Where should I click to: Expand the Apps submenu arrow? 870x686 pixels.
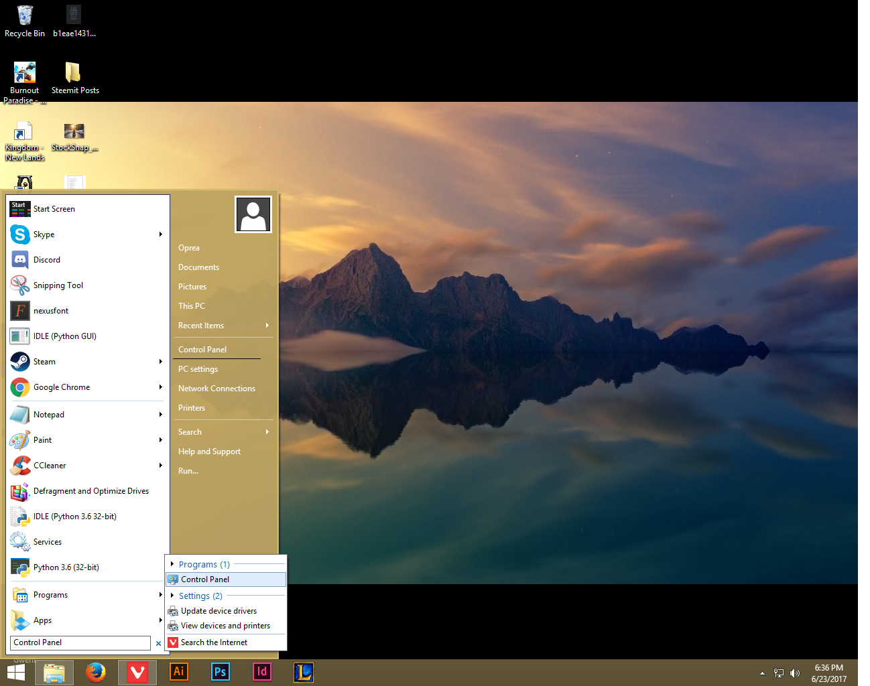[161, 620]
